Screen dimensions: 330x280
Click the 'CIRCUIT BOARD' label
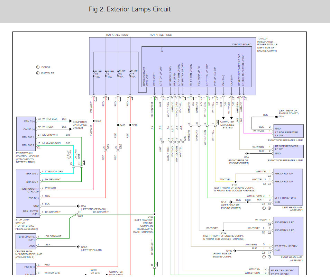241,45
